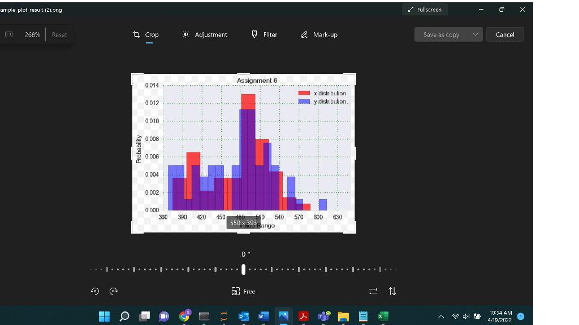Click the image straightening slider handle
The height and width of the screenshot is (325, 579).
point(243,269)
